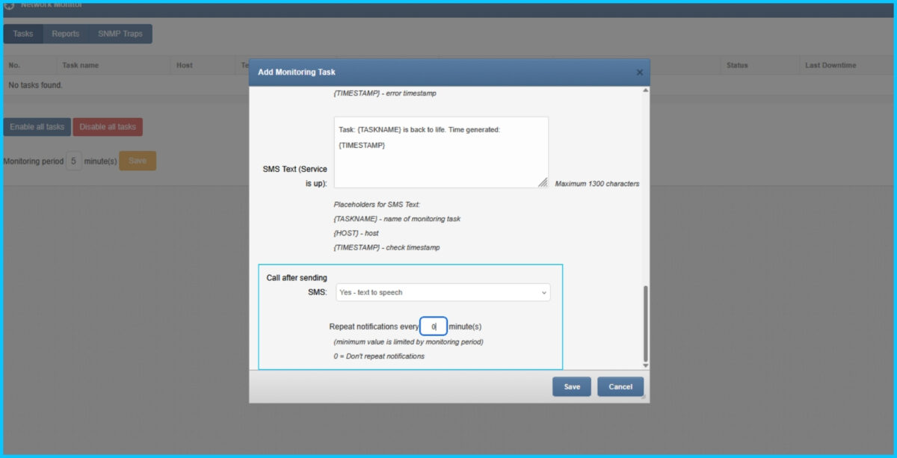Select the Last Downtime column header
Viewport: 897px width, 458px height.
pyautogui.click(x=830, y=65)
